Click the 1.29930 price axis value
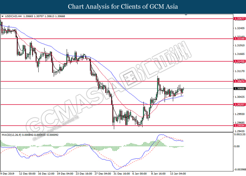 click(x=240, y=114)
